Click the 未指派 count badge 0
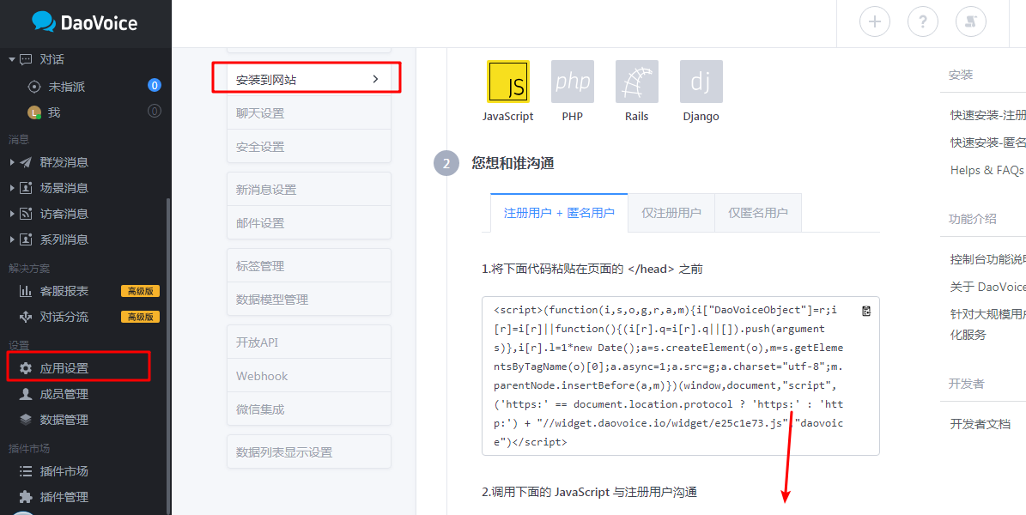Screen dimensions: 1026x515 [155, 85]
